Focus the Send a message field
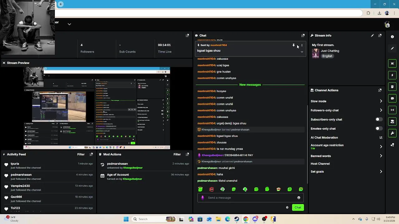Image resolution: width=399 pixels, height=224 pixels. (x=250, y=198)
